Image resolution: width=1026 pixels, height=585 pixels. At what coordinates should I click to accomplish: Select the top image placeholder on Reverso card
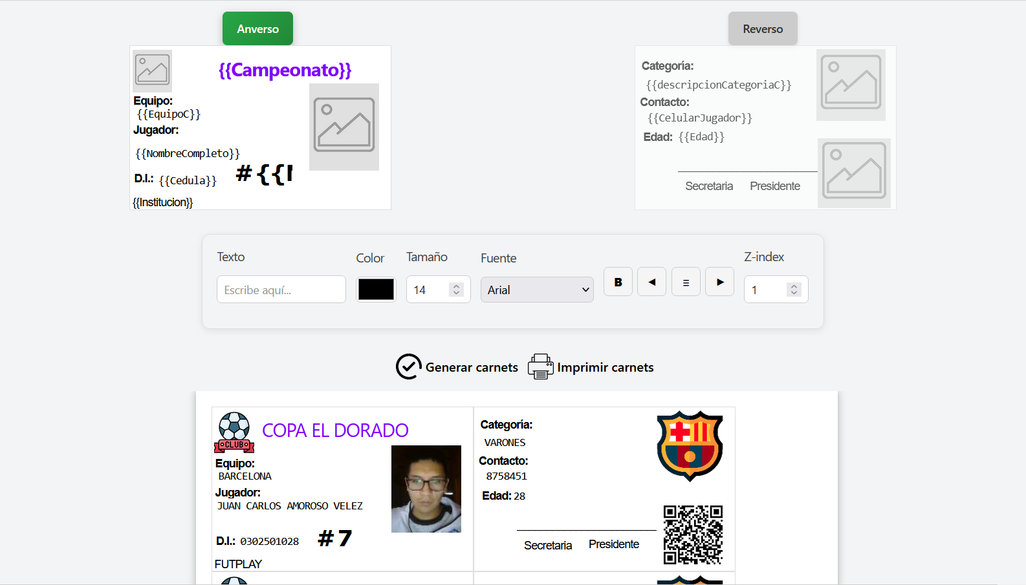coord(850,83)
